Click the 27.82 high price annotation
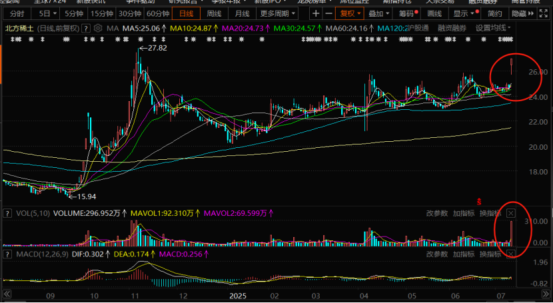This screenshot has width=553, height=303. pos(157,48)
